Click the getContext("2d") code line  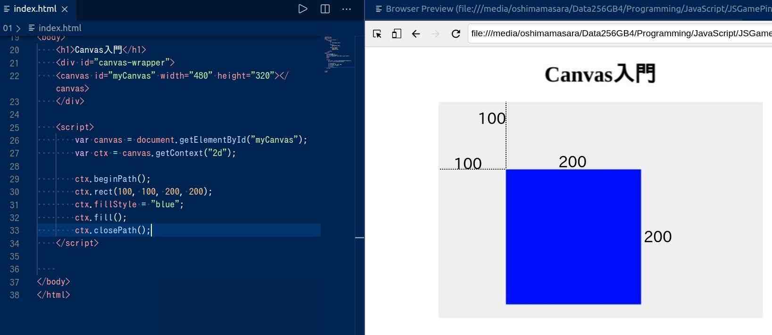point(155,153)
